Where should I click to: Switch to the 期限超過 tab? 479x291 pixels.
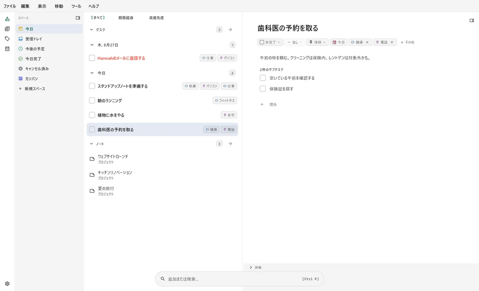point(126,18)
